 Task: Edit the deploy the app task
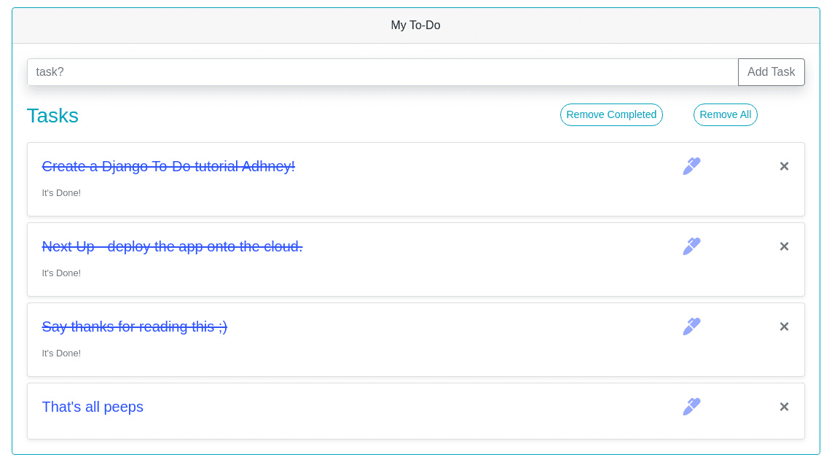691,246
